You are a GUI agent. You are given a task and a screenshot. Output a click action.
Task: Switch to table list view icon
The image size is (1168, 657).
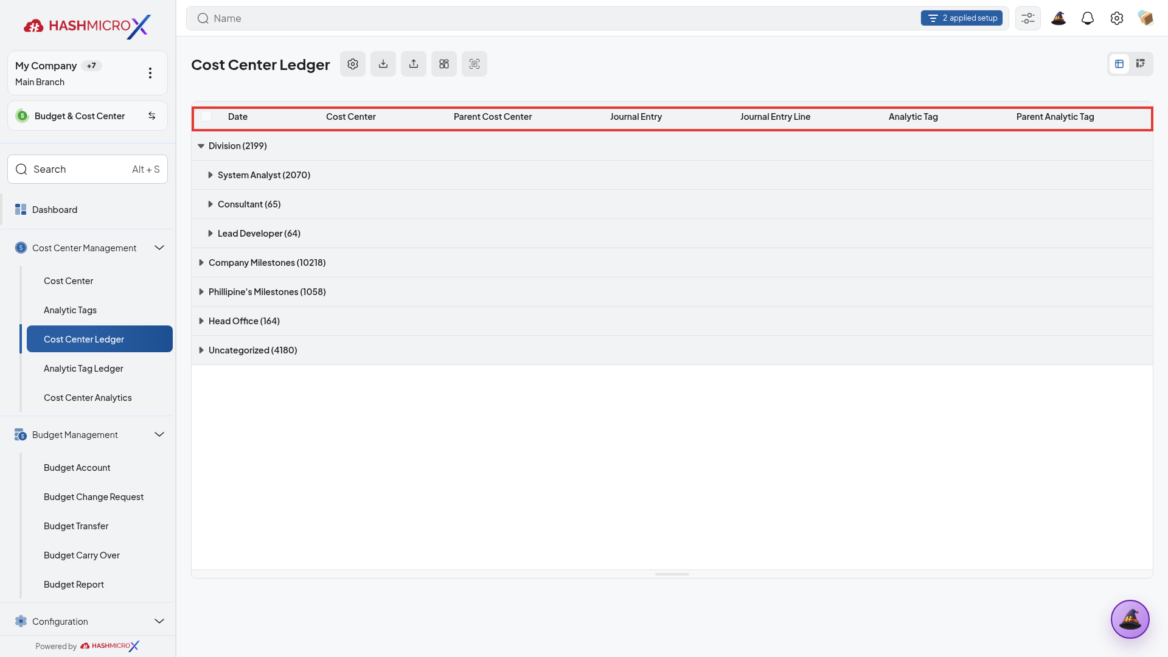(x=1119, y=64)
